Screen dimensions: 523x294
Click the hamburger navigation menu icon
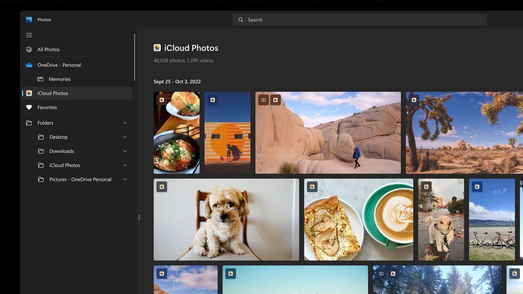pos(29,35)
